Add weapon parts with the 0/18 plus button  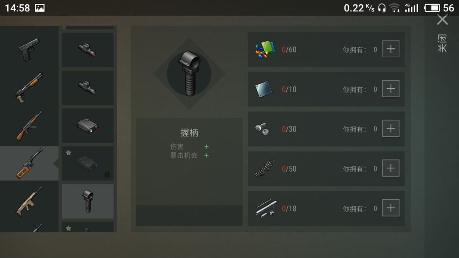pos(391,208)
